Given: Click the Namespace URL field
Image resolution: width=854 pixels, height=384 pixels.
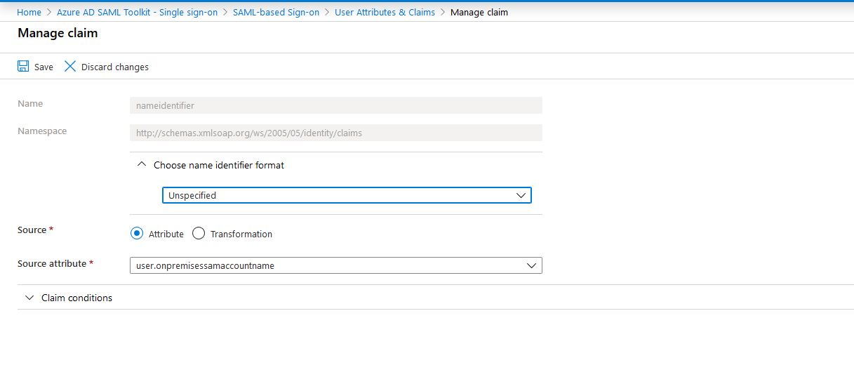Looking at the screenshot, I should (x=335, y=133).
